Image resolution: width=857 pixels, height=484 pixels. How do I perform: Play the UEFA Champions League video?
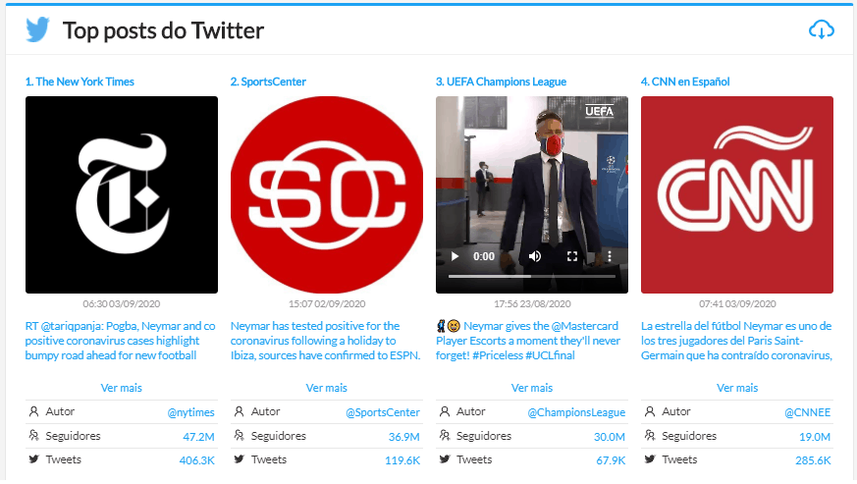point(455,256)
